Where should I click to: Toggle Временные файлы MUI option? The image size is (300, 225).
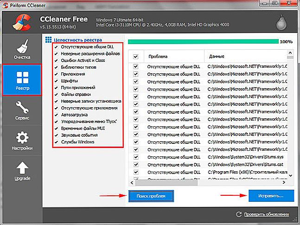pyautogui.click(x=56, y=129)
